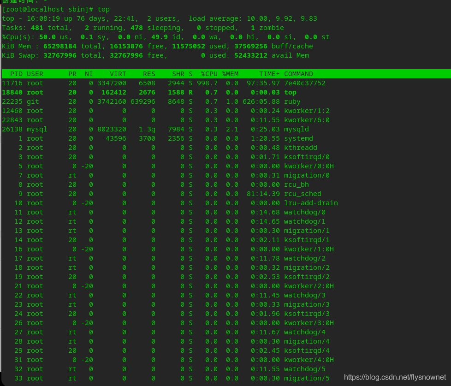The image size is (451, 386).
Task: Select the 998.7 CPU usage value
Action: click(207, 83)
